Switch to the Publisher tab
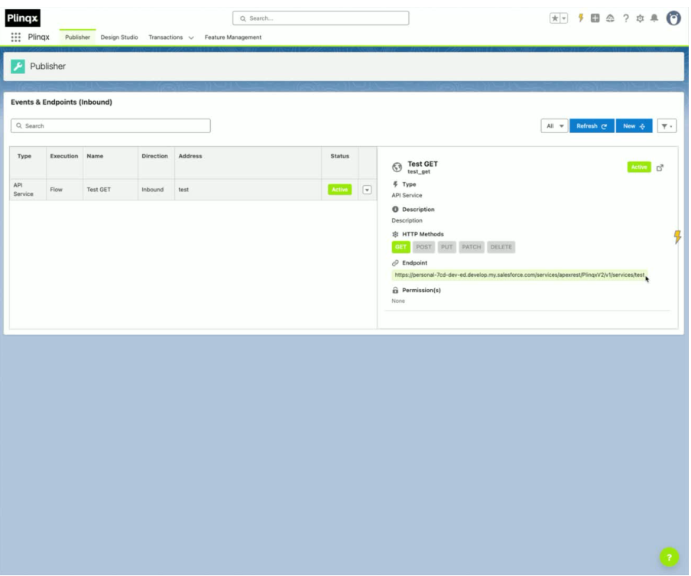 [77, 37]
